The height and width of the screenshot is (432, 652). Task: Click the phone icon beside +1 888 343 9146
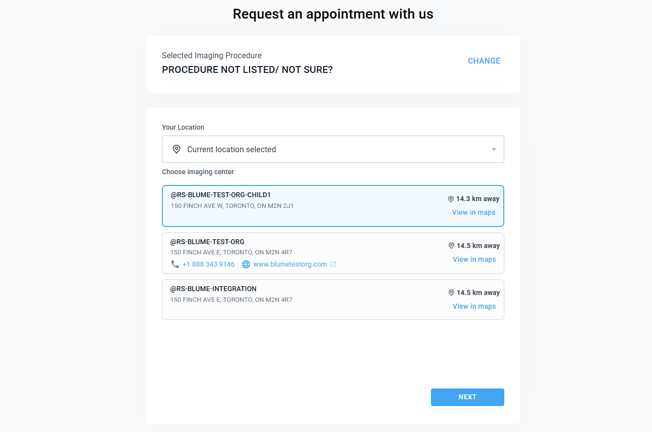pos(175,264)
